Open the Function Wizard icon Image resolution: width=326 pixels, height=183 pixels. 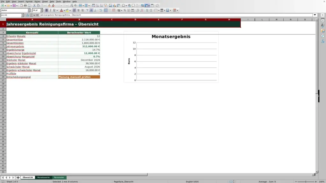pos(27,15)
